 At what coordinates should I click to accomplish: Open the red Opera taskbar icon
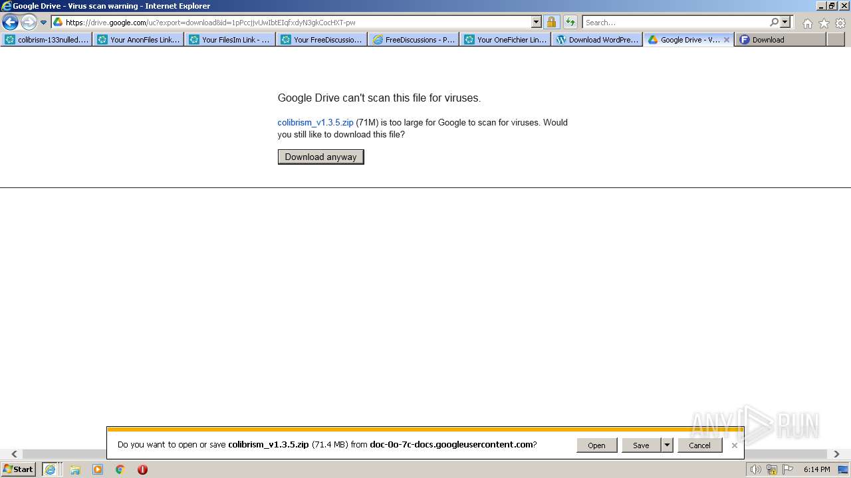pyautogui.click(x=142, y=469)
